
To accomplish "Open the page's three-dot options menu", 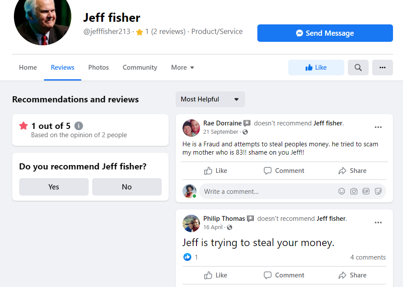I will (x=382, y=68).
